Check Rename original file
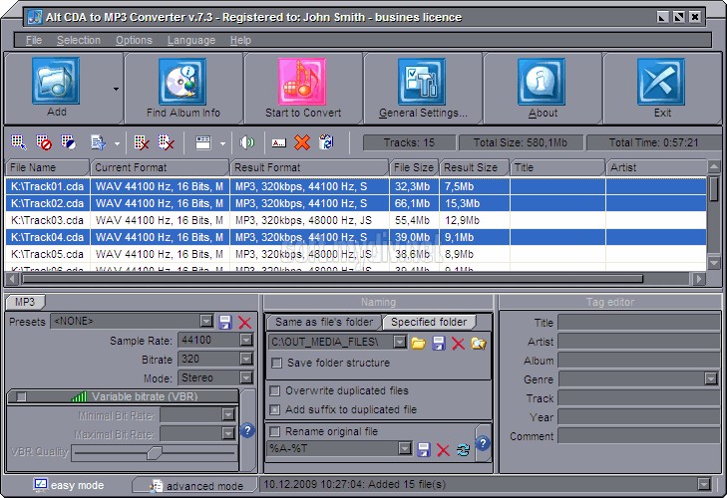727x498 pixels. tap(275, 431)
